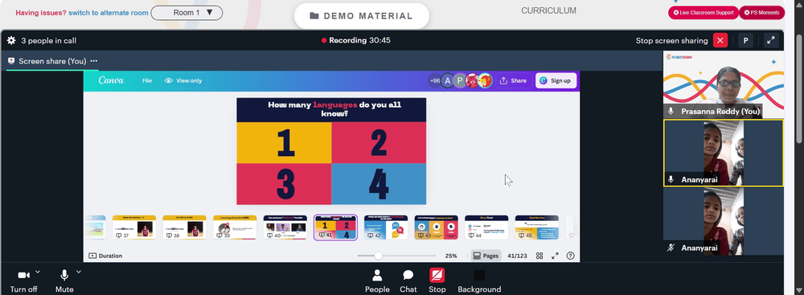The width and height of the screenshot is (804, 295).
Task: Click number 1 box on slide
Action: 284,142
